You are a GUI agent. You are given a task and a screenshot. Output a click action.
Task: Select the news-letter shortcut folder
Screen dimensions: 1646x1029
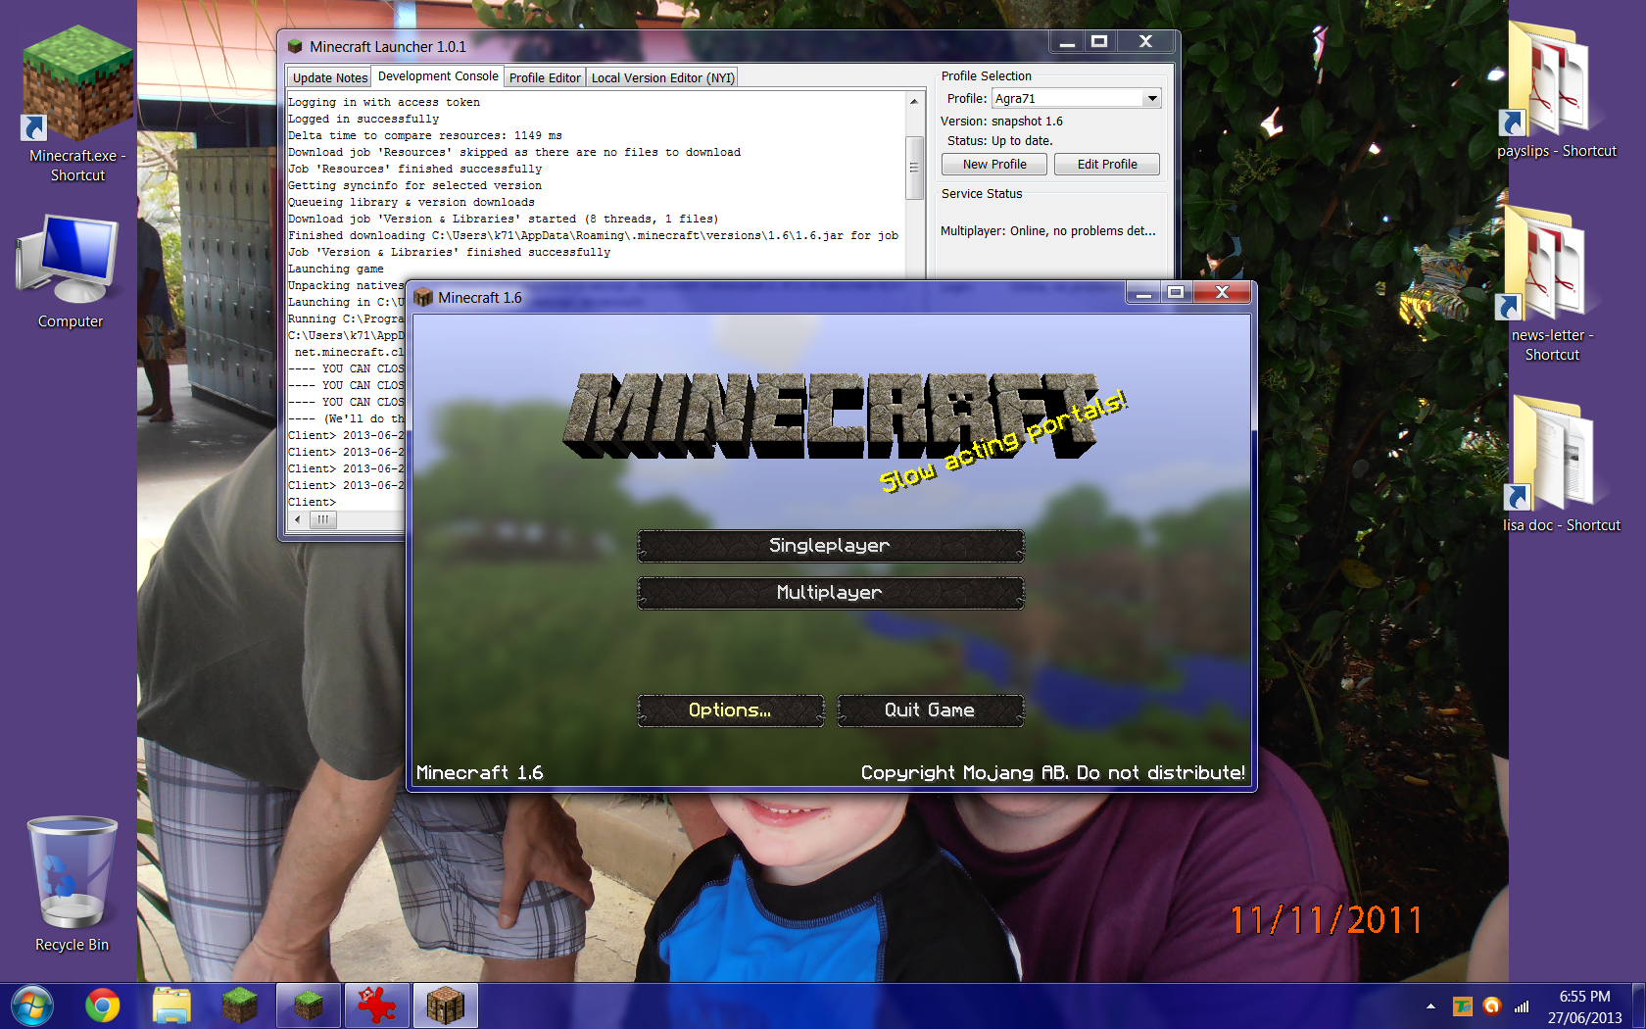[x=1552, y=284]
